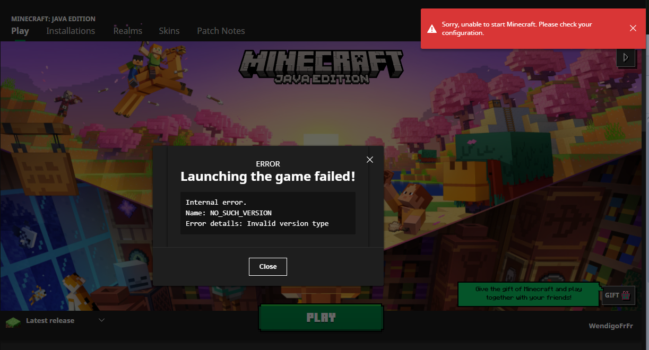
Task: Dismiss the red unable to start notification
Action: pyautogui.click(x=633, y=28)
